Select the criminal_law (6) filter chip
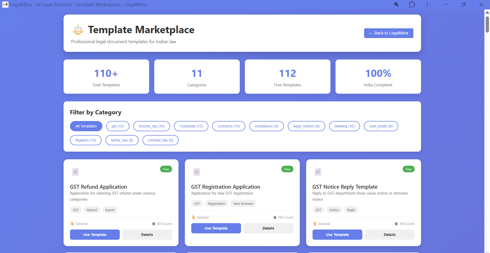The image size is (490, 253). pyautogui.click(x=160, y=140)
